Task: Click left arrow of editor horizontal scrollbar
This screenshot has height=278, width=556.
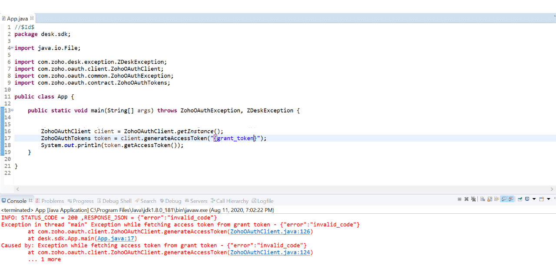Action: [18, 189]
